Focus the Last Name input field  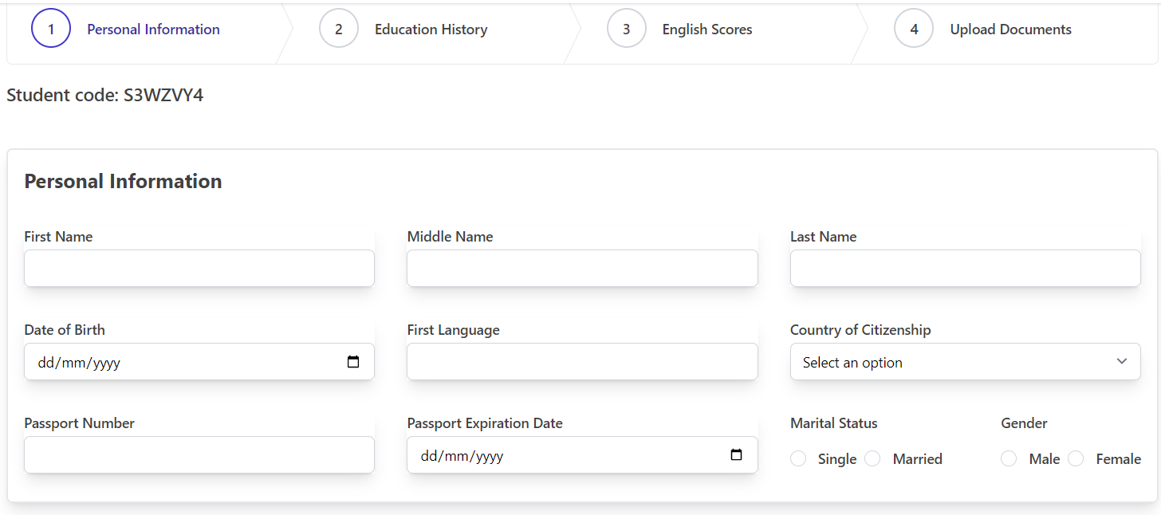[966, 269]
